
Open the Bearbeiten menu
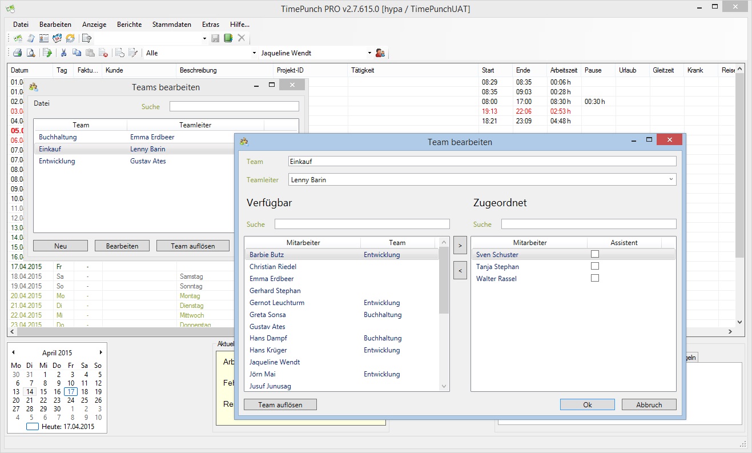point(55,25)
